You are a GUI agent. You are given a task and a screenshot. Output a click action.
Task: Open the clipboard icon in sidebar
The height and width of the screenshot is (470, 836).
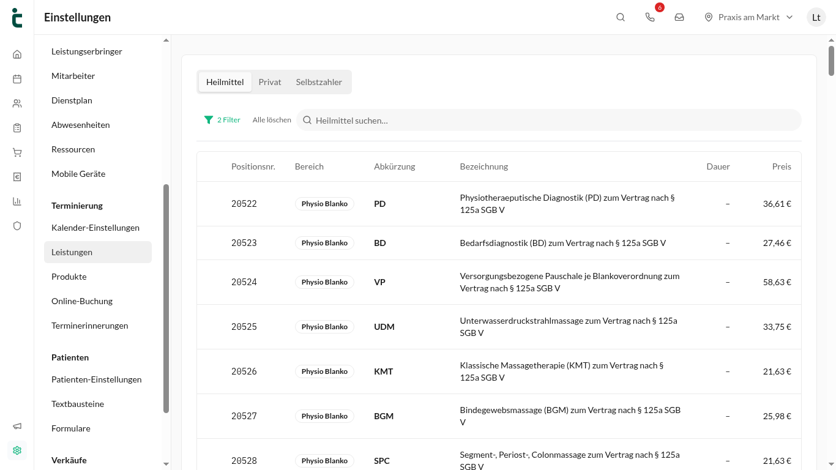(17, 128)
